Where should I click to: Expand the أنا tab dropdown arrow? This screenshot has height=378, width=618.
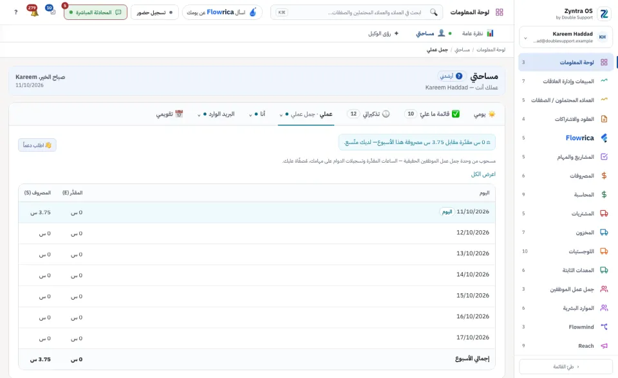pos(250,114)
